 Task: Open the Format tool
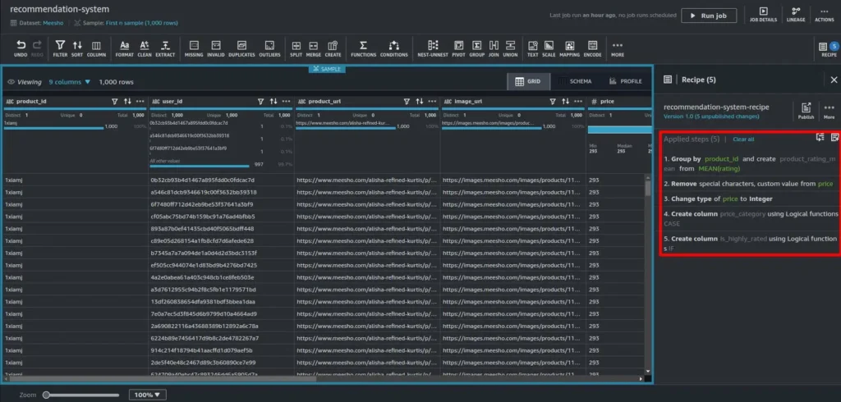point(125,48)
